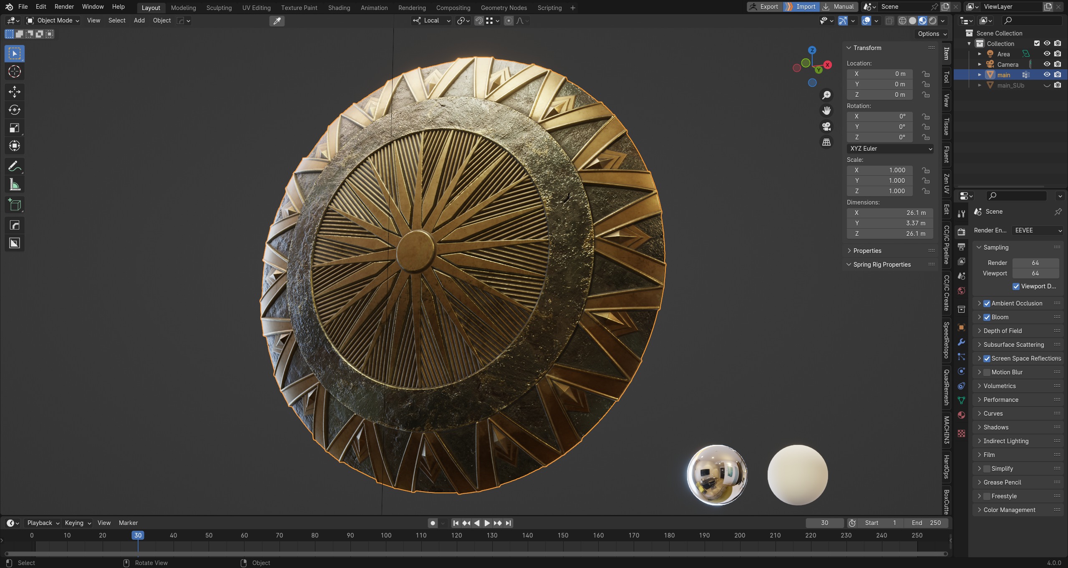Click the eyedropper icon in viewport header
The width and height of the screenshot is (1068, 568).
point(277,21)
